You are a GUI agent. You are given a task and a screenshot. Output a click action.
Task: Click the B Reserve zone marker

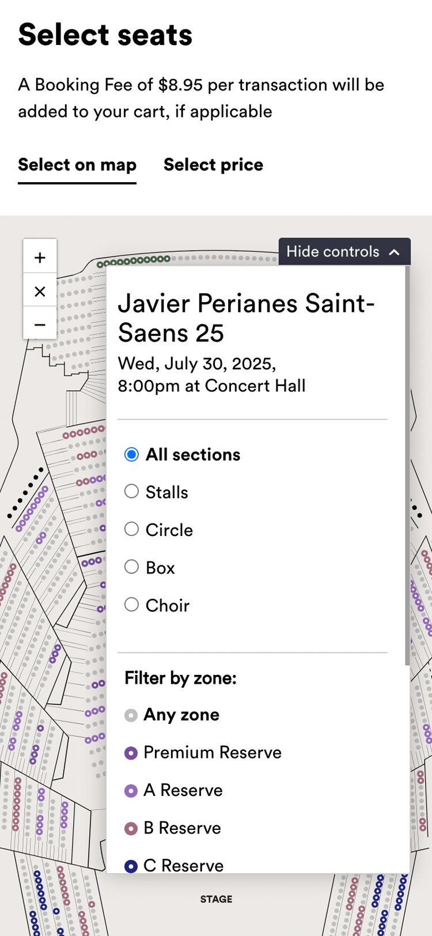click(131, 828)
